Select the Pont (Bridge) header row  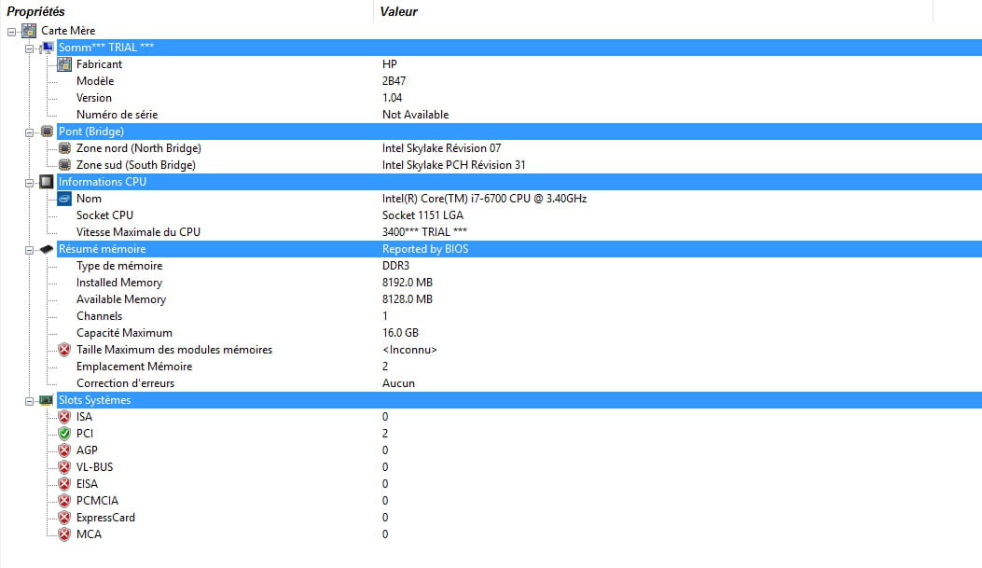(519, 131)
